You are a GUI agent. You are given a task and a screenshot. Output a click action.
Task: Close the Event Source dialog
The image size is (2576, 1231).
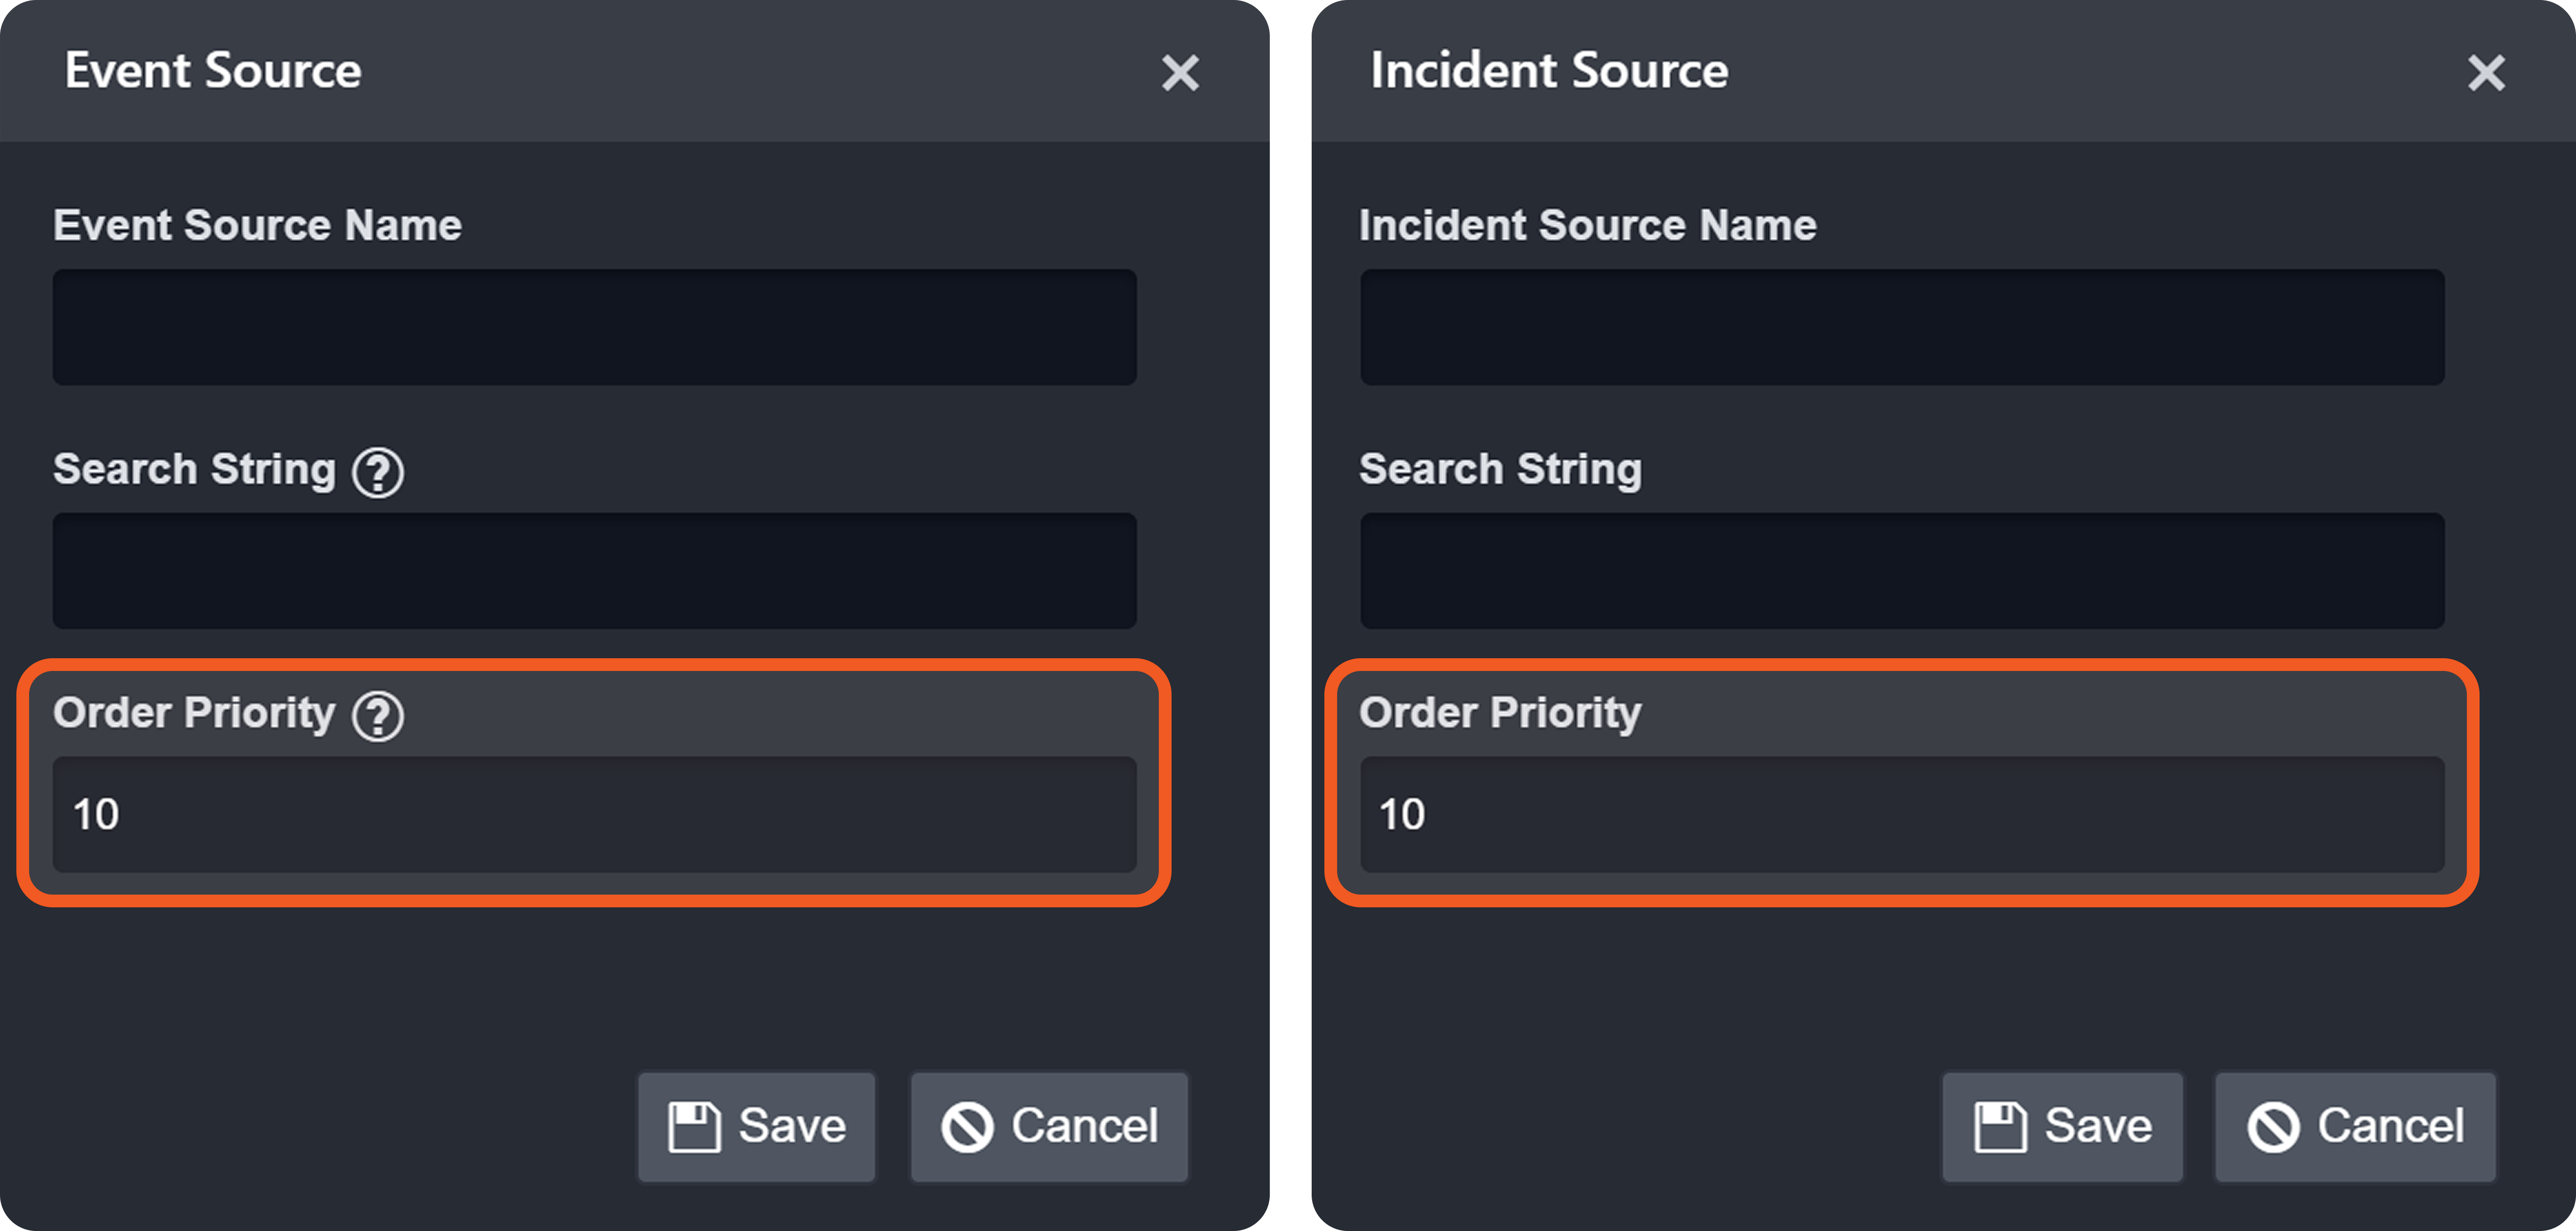(1180, 73)
